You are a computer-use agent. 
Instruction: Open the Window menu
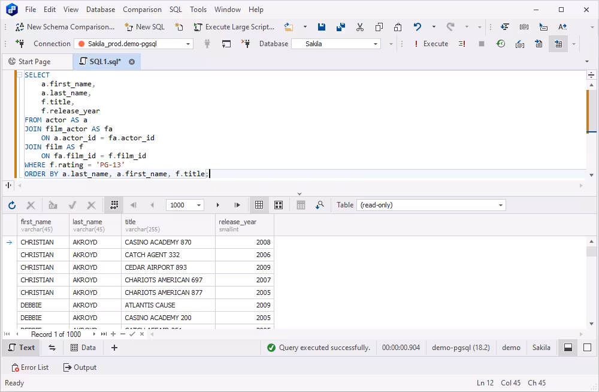228,10
